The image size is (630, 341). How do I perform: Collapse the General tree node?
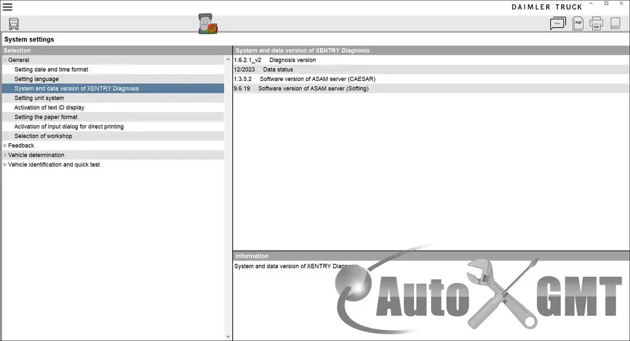pyautogui.click(x=5, y=60)
